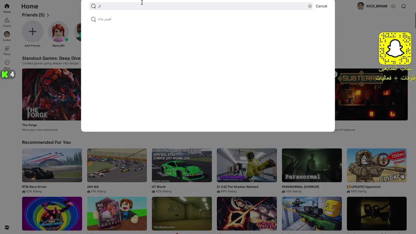Clear the search field text

310,6
